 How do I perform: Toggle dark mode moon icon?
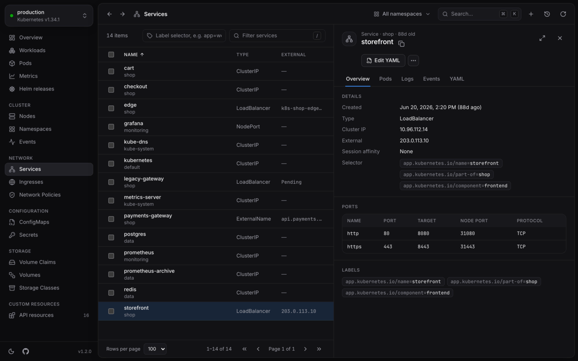(11, 351)
